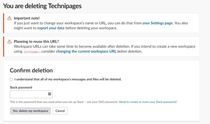210x124 pixels.
Task: Click the warning icon beside 'Planning to reuse this URL?'
Action: (x=9, y=42)
